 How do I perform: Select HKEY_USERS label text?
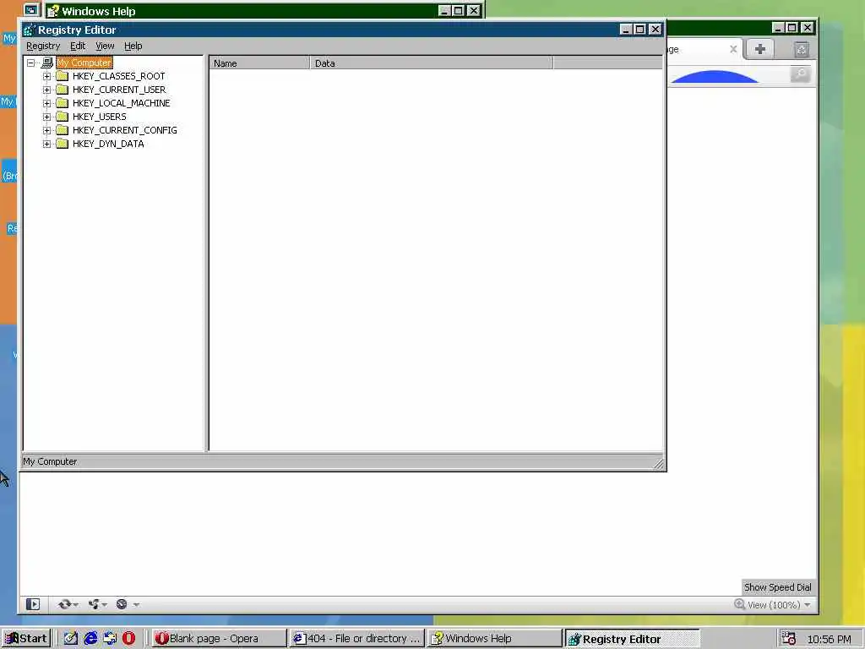[x=100, y=117]
